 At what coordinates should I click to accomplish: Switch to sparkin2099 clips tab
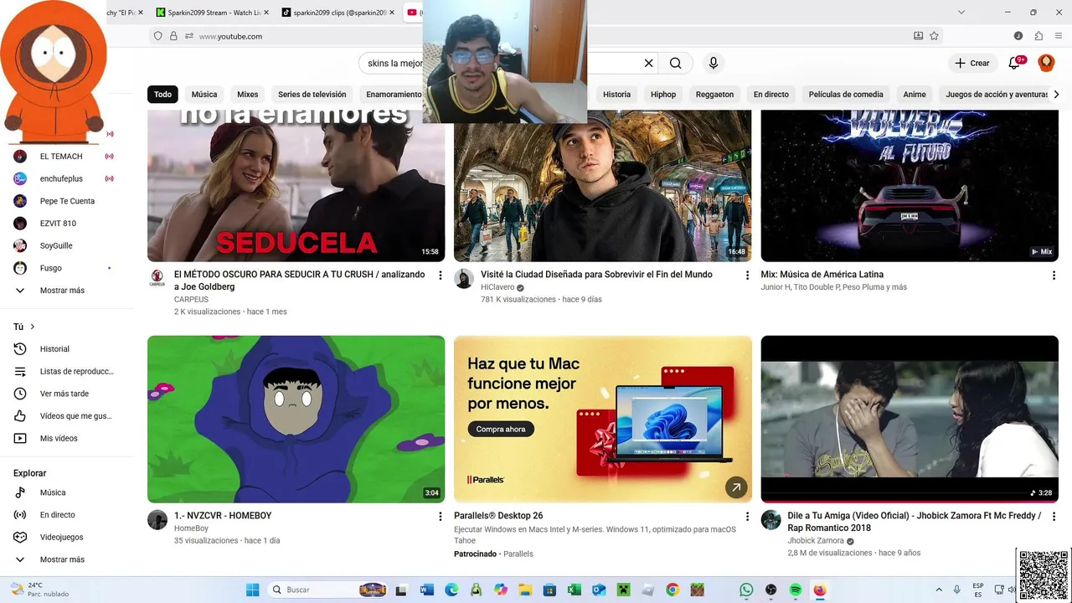338,12
